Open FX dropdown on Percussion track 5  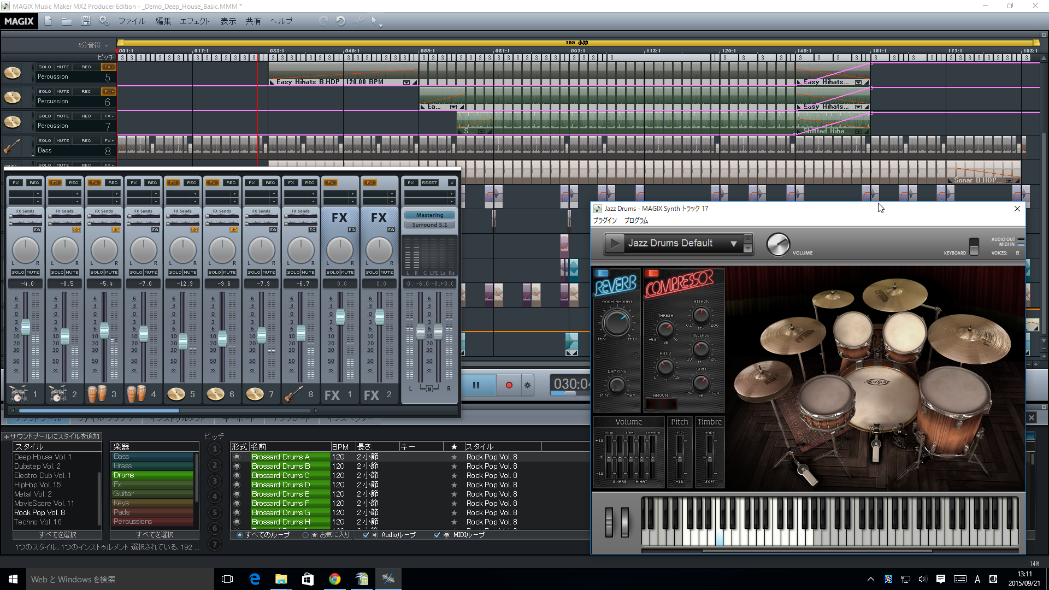pyautogui.click(x=109, y=67)
